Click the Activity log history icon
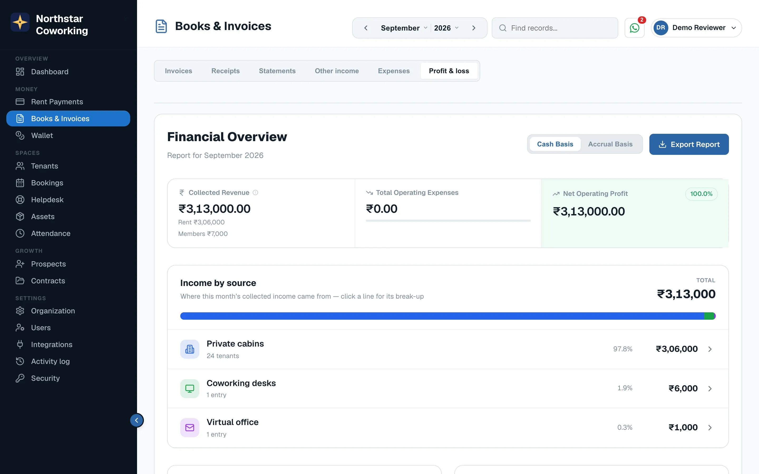The image size is (759, 474). pos(20,361)
